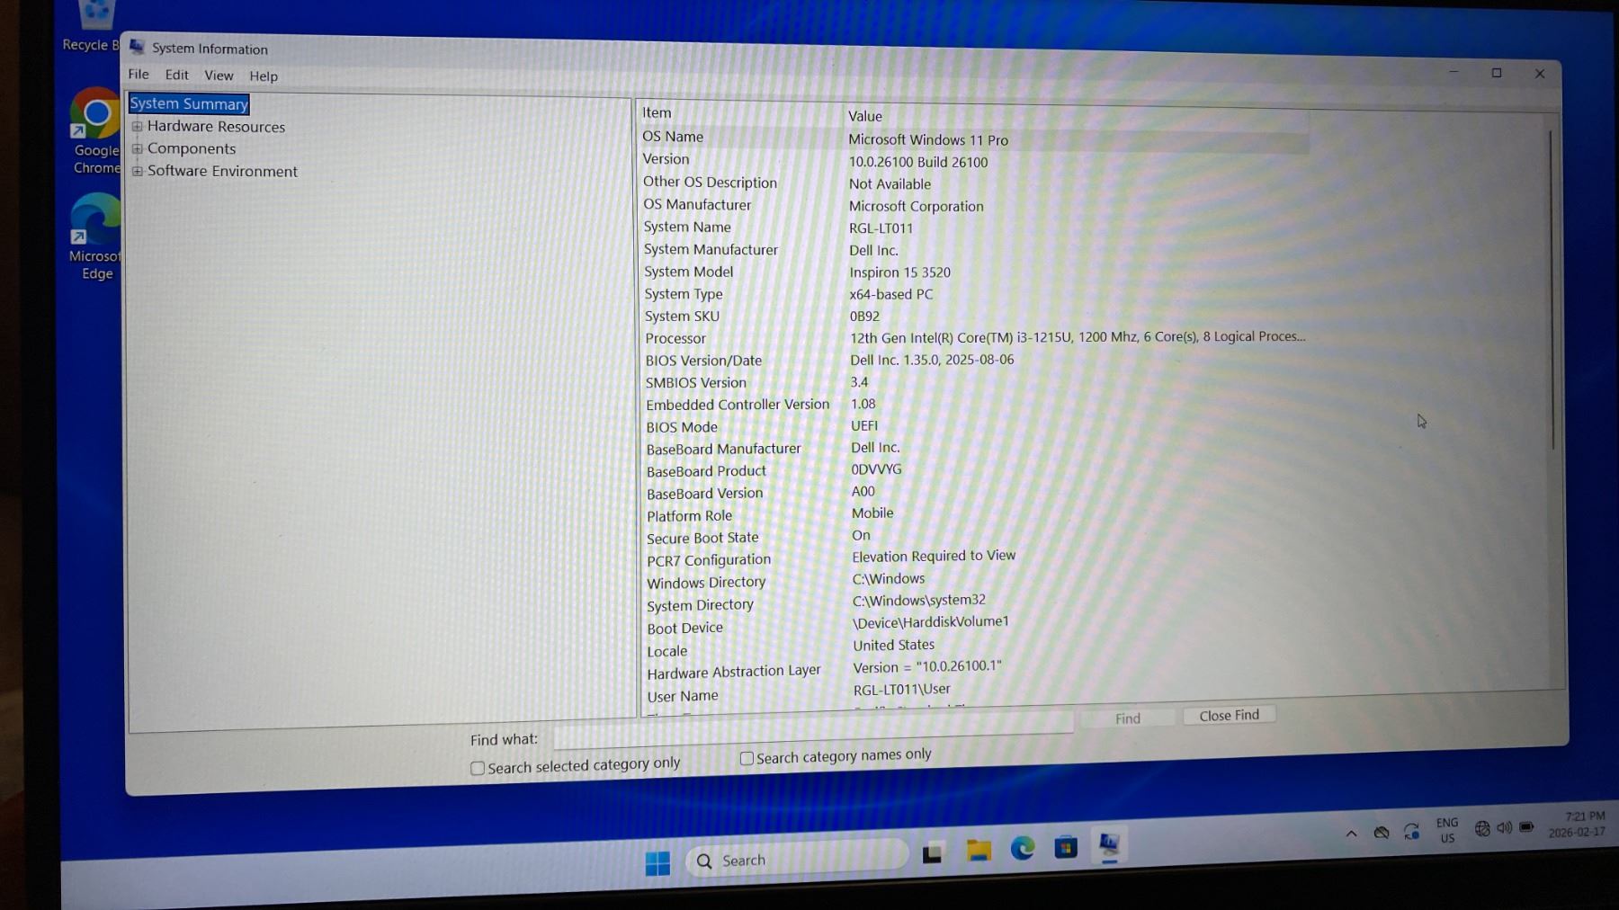Image resolution: width=1619 pixels, height=910 pixels.
Task: Click the 'Inspiron 15 3520' value
Action: (x=899, y=272)
